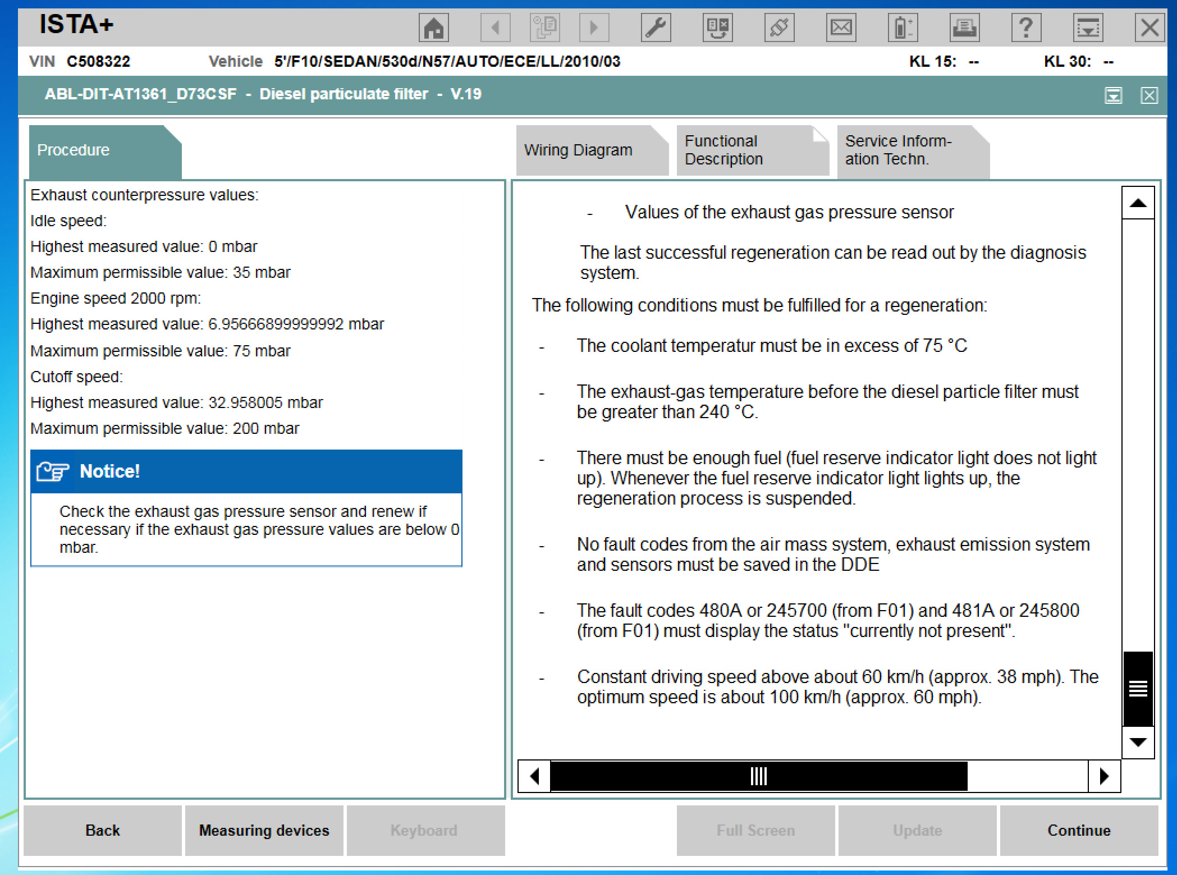Click the connection plug icon
The image size is (1177, 875).
pyautogui.click(x=779, y=28)
